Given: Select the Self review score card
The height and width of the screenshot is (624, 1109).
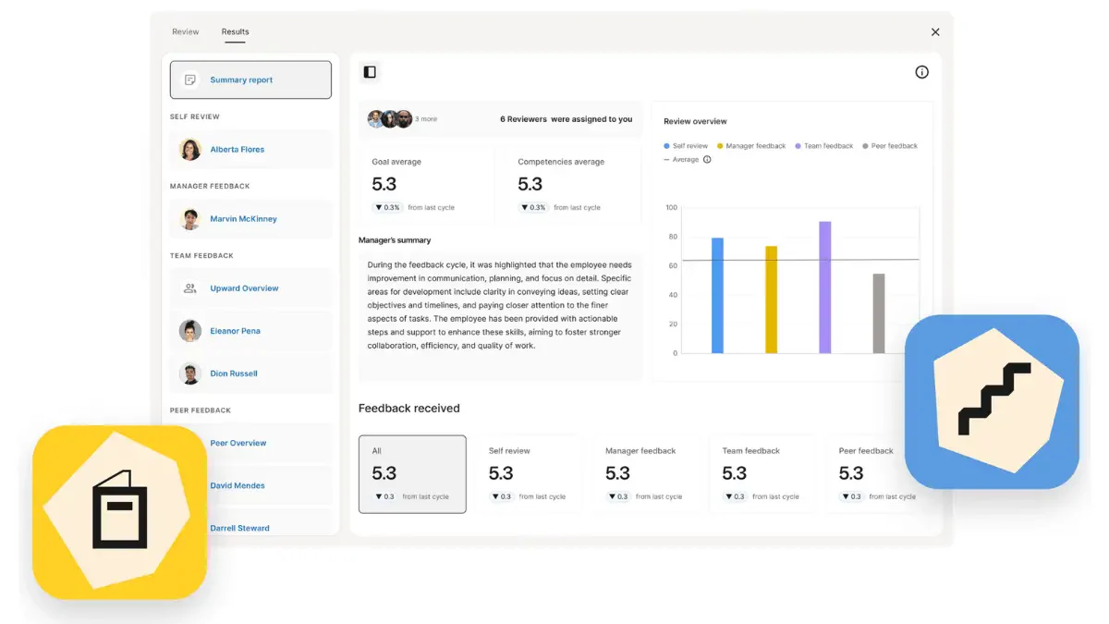Looking at the screenshot, I should [528, 474].
